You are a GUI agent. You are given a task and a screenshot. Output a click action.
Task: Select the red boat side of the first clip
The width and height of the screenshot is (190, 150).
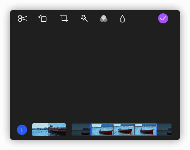(x=57, y=130)
